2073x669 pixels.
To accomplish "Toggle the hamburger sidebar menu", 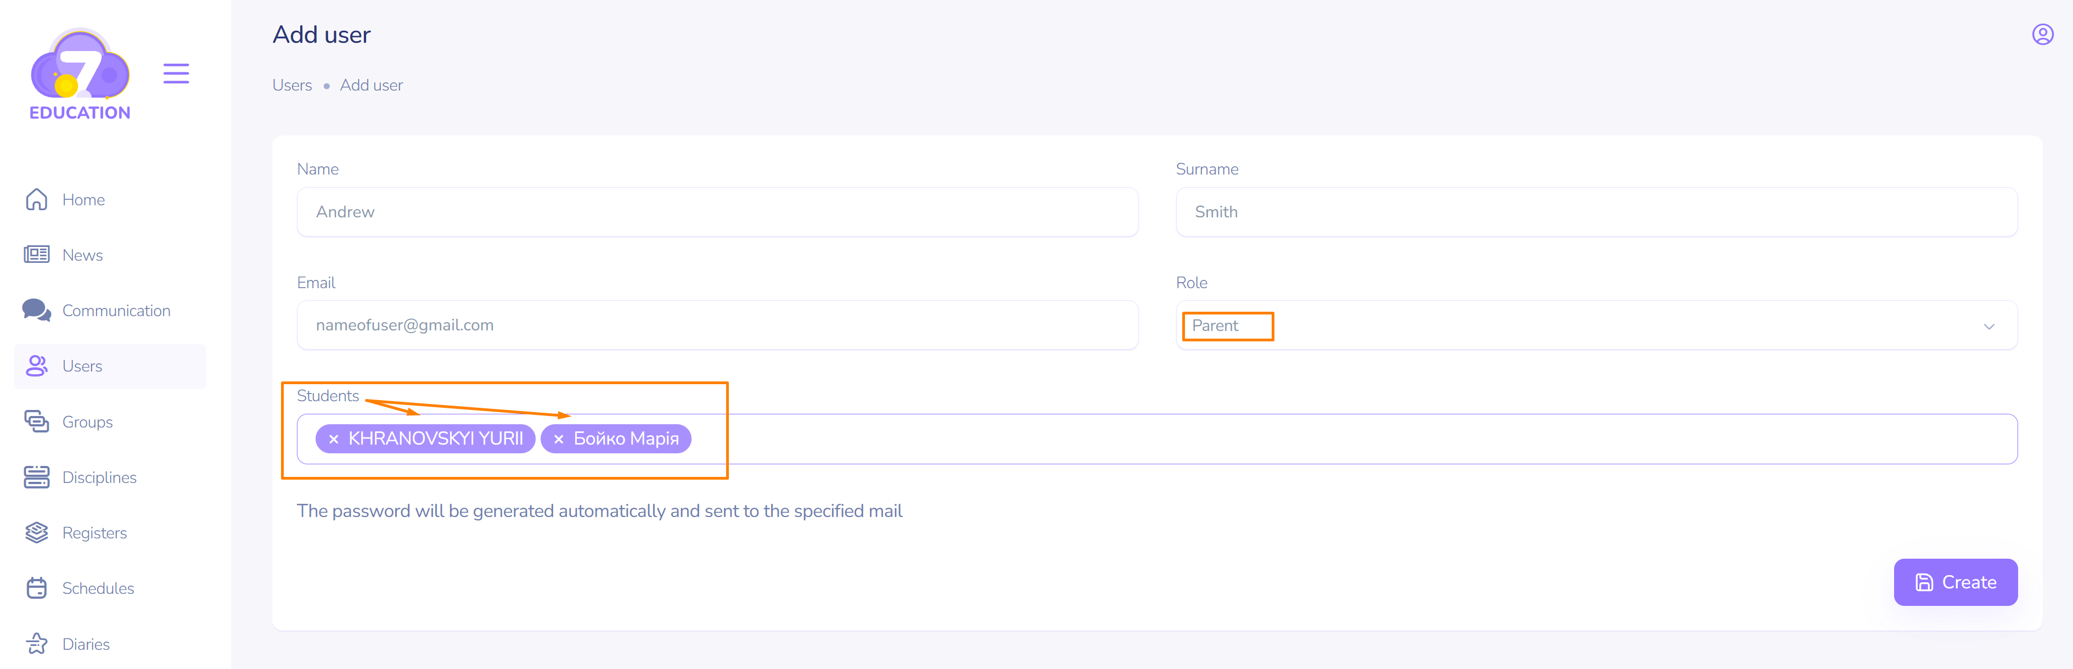I will tap(176, 73).
